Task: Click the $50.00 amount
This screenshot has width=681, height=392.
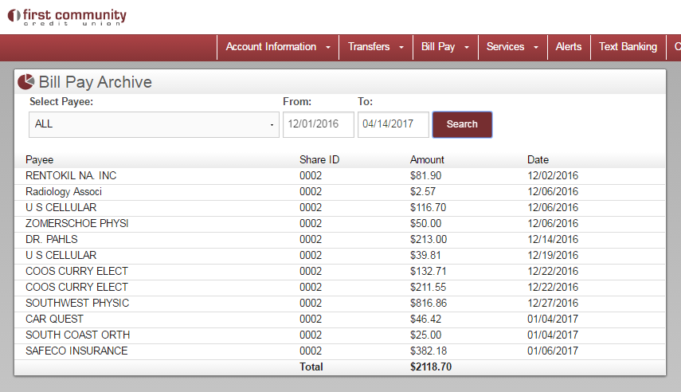Action: pyautogui.click(x=425, y=223)
